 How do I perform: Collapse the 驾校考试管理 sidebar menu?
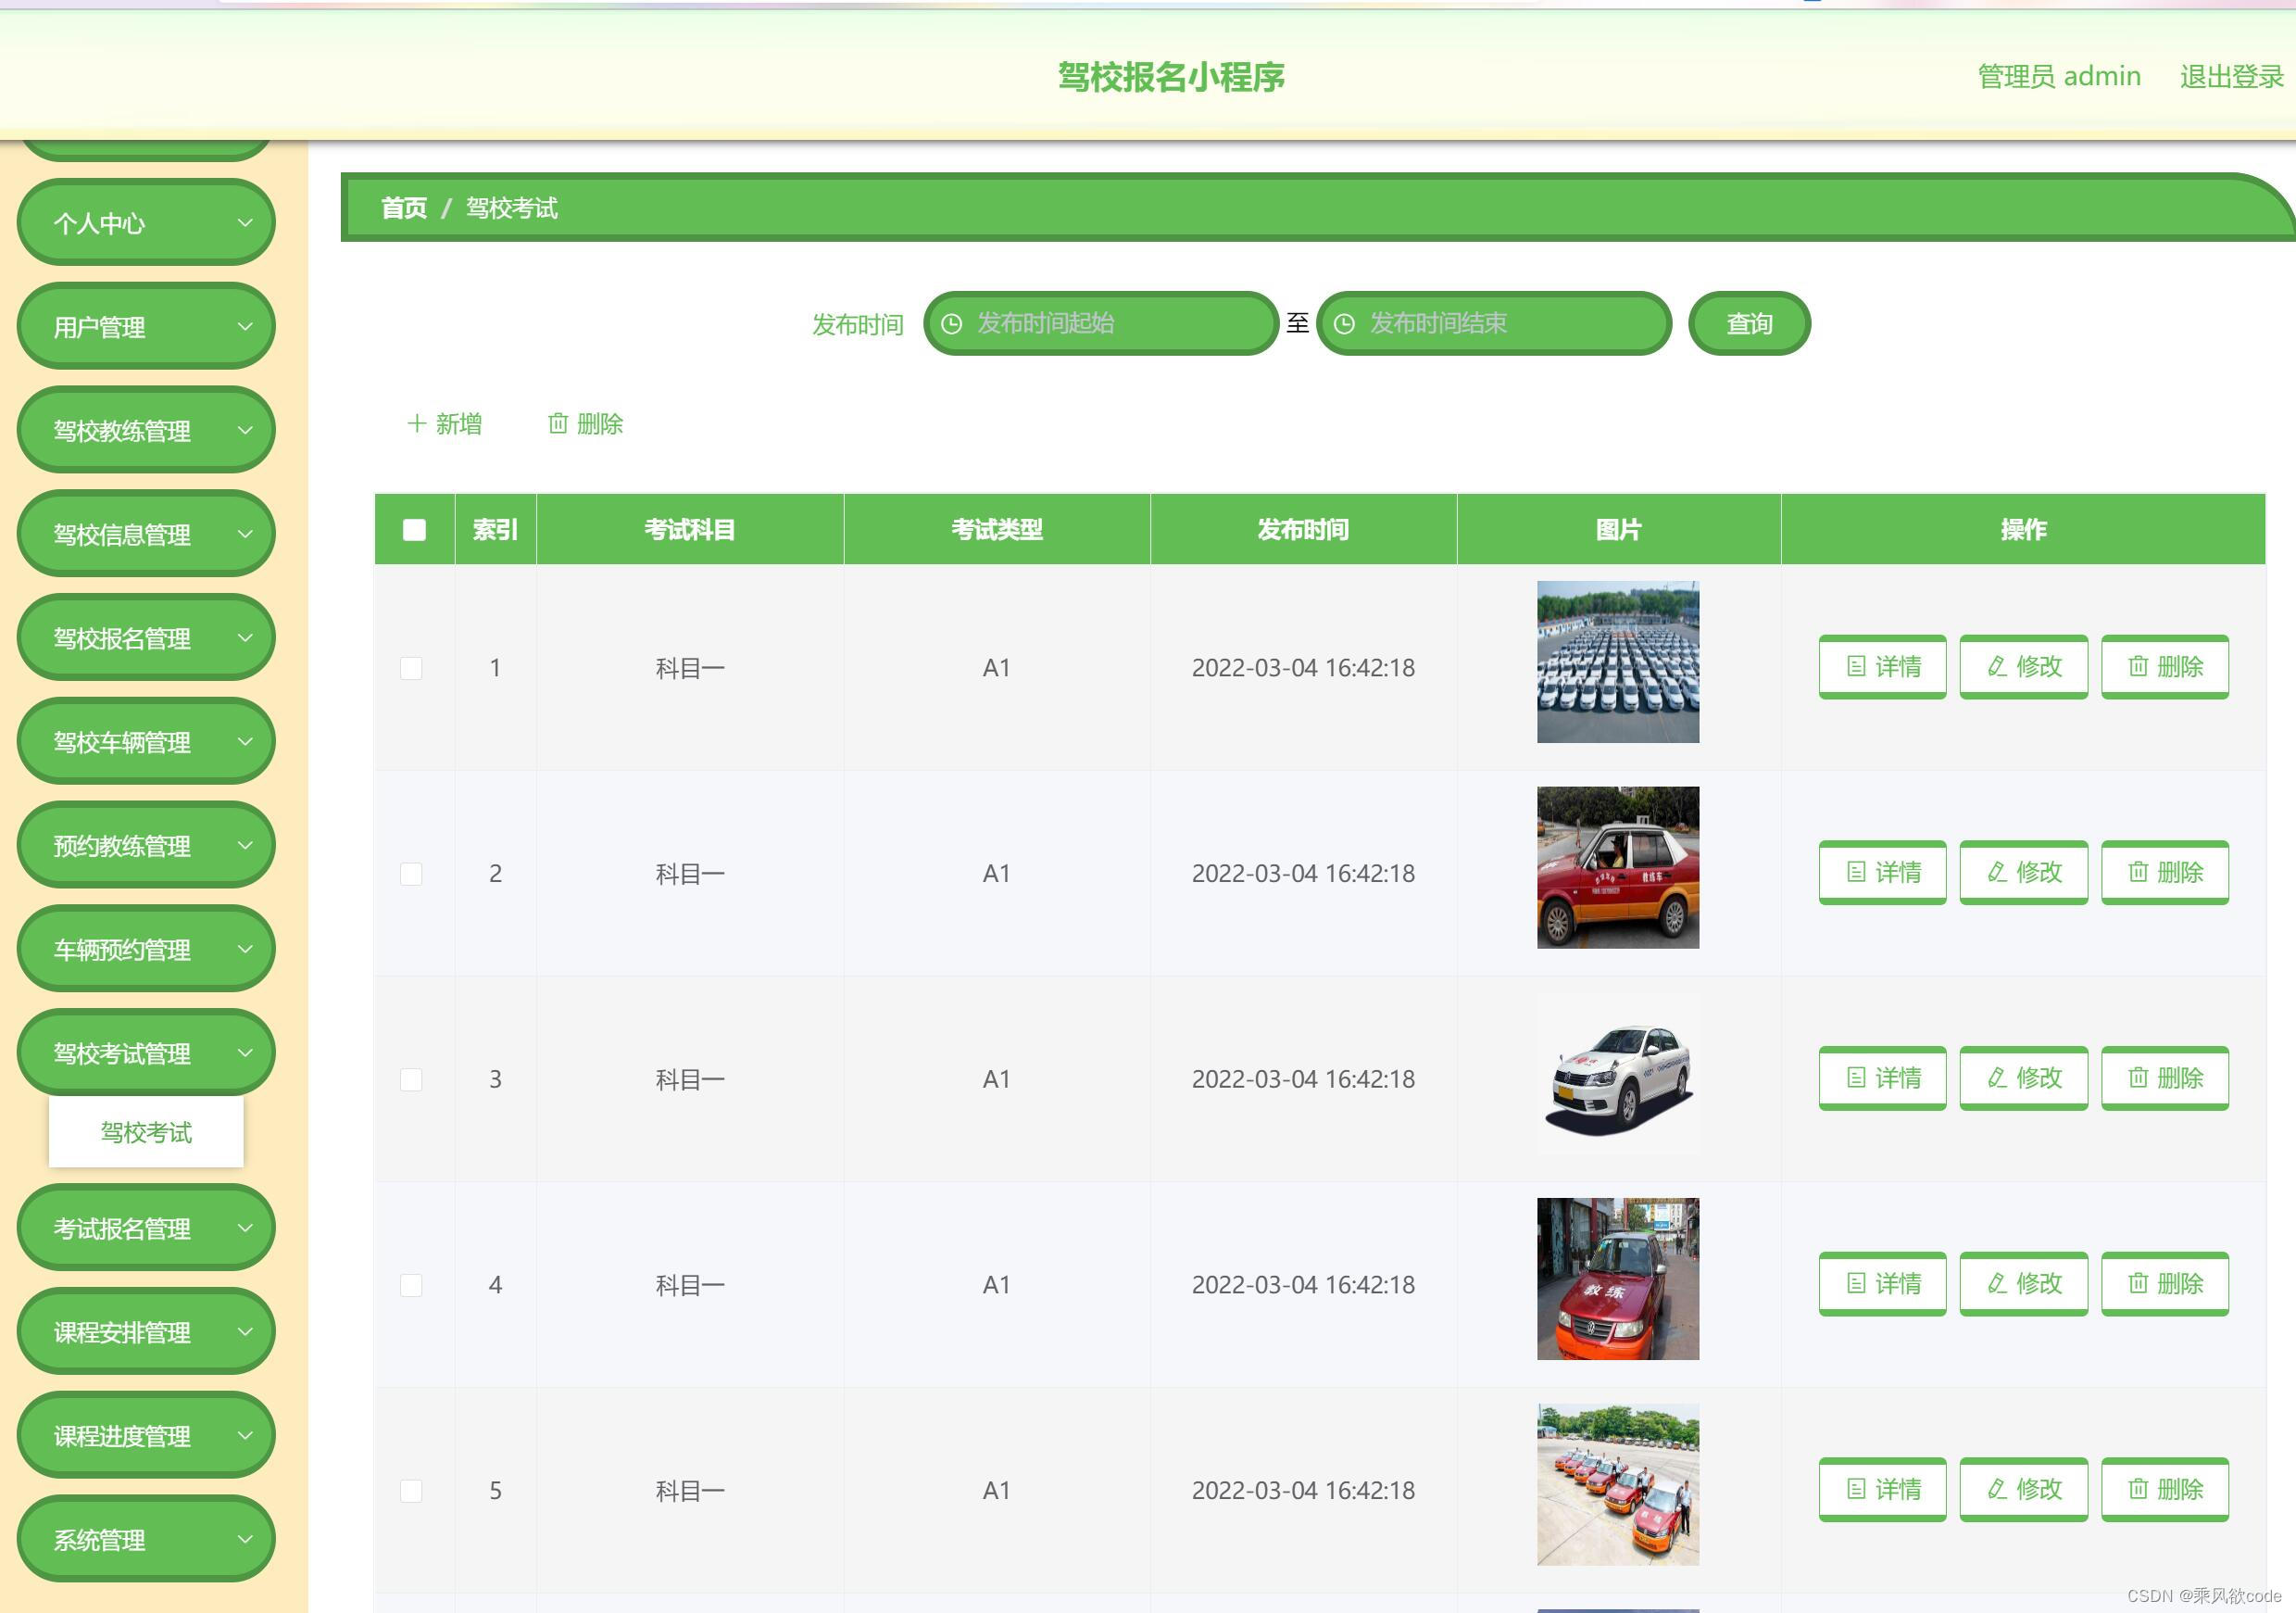(x=146, y=1052)
